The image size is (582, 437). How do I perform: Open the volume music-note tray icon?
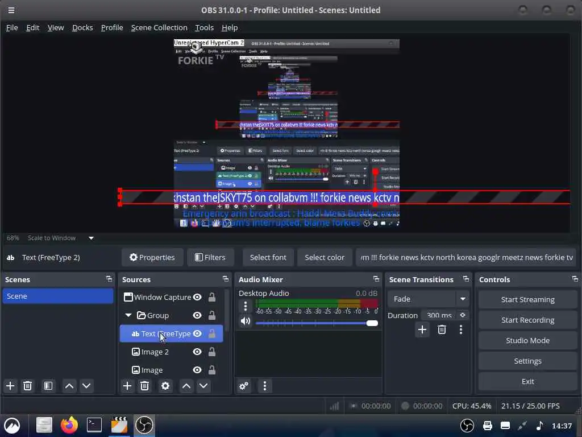pos(540,426)
